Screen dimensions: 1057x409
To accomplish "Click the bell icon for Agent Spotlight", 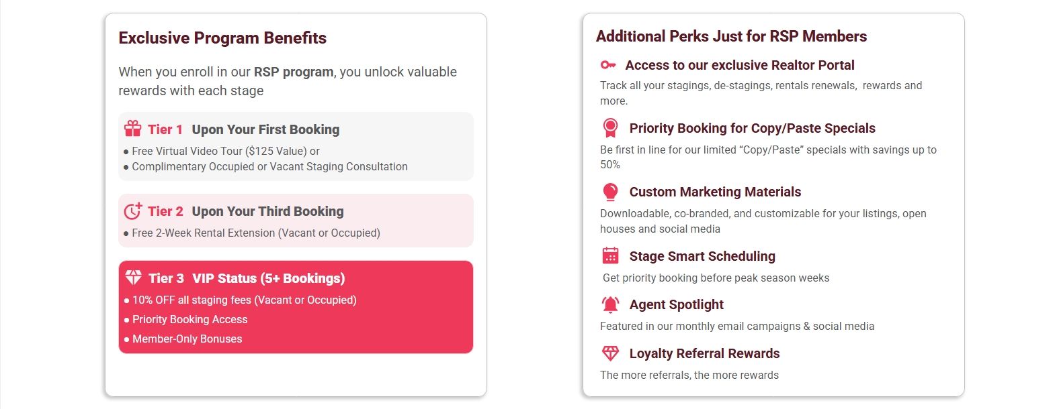I will pos(610,304).
